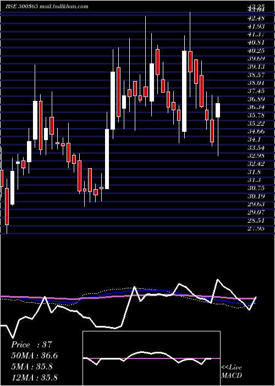This screenshot has width=275, height=386.
Task: Click the 32.42 price axis label
Action: click(x=256, y=164)
